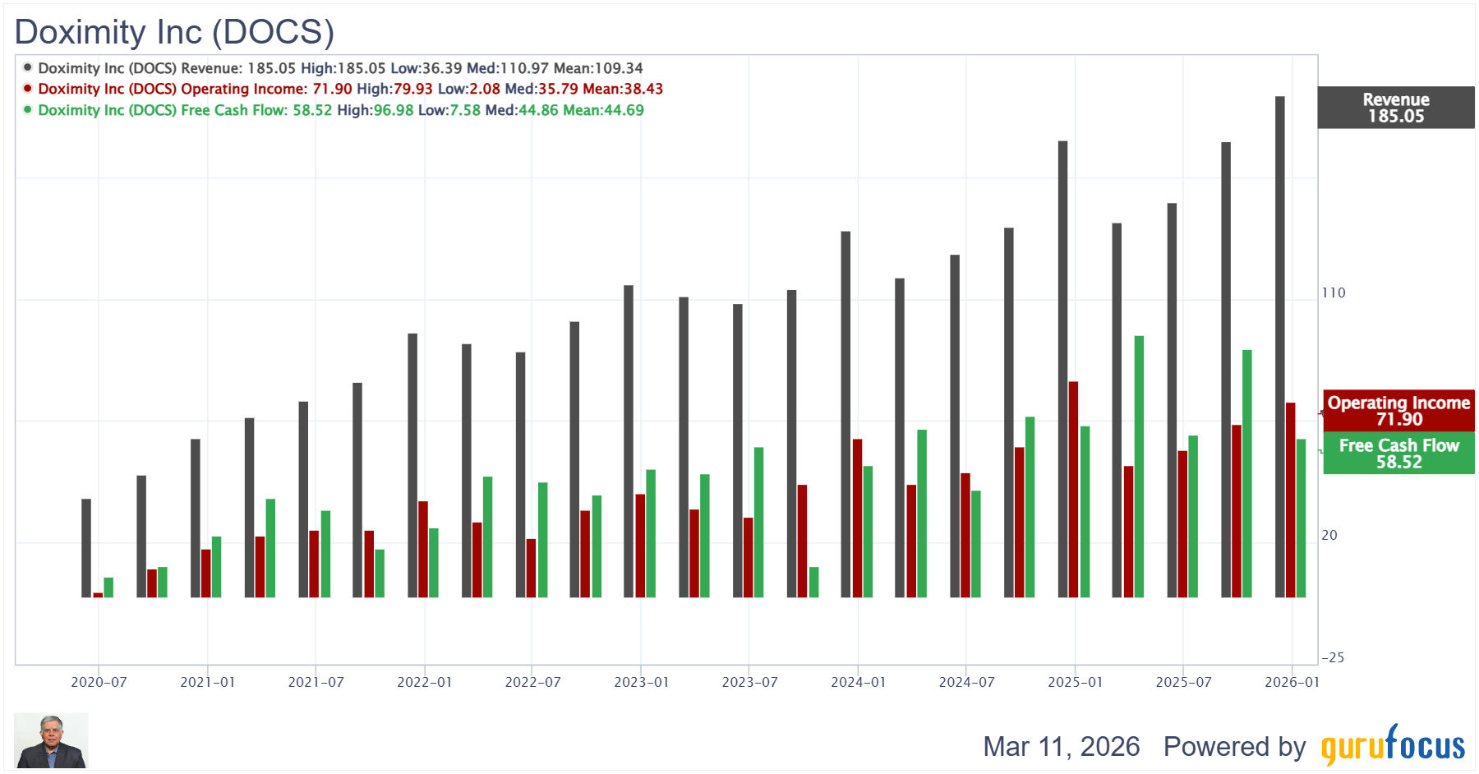The image size is (1479, 774).
Task: Select the "Mean:38.43" Operating Income value
Action: point(623,89)
